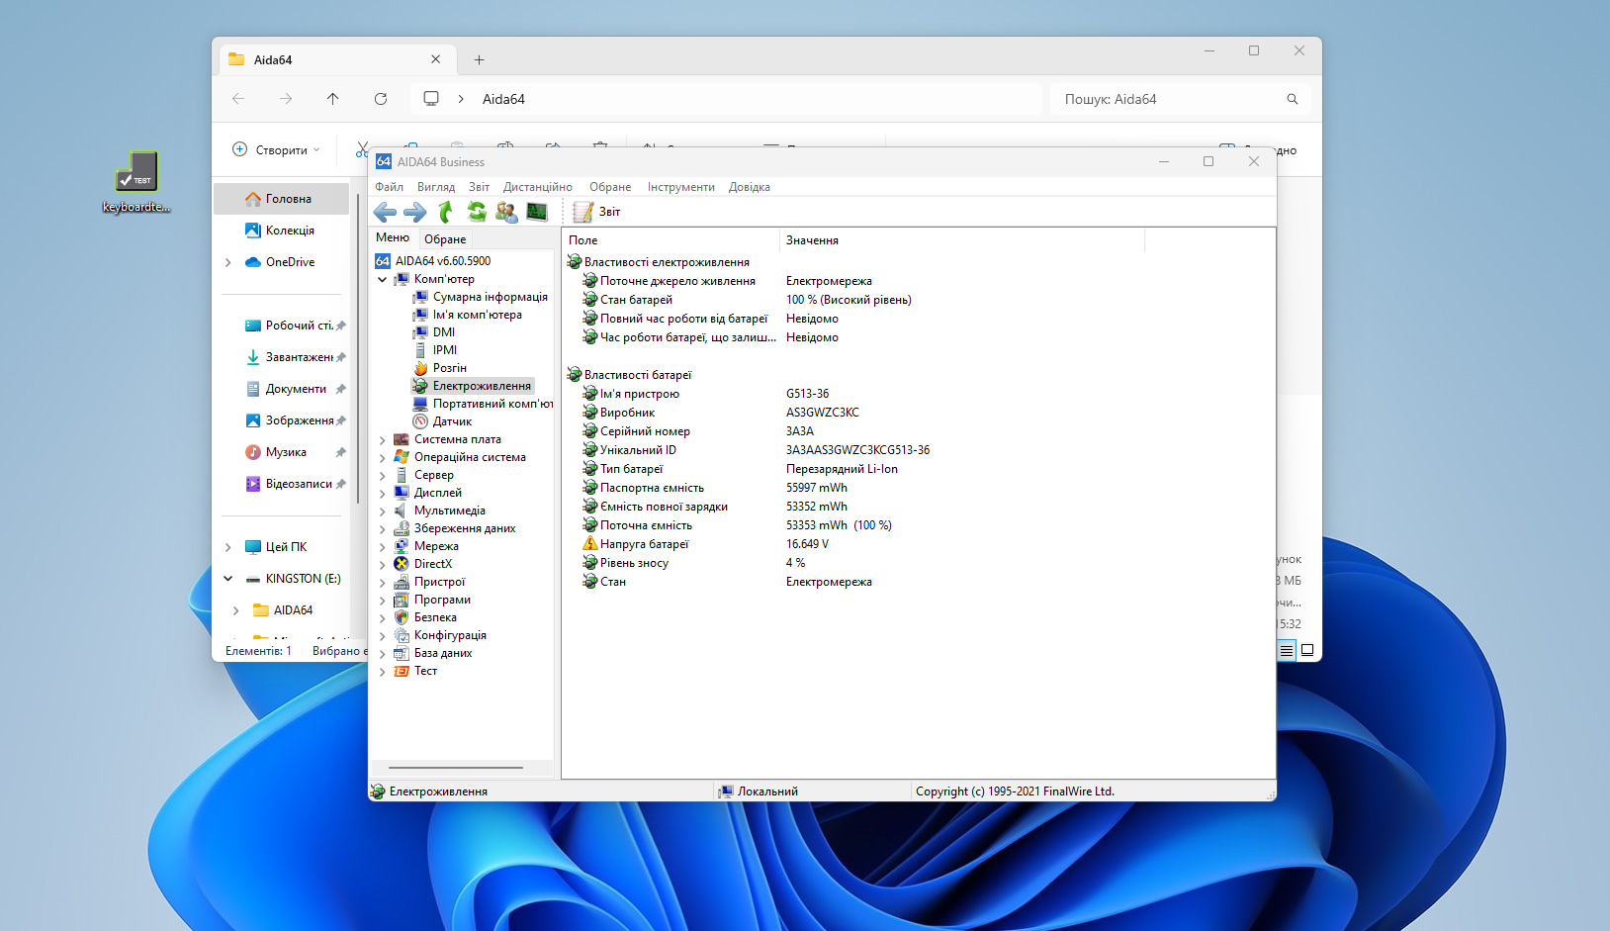Select the Датчик sensor tree item
The width and height of the screenshot is (1610, 931).
(x=452, y=421)
